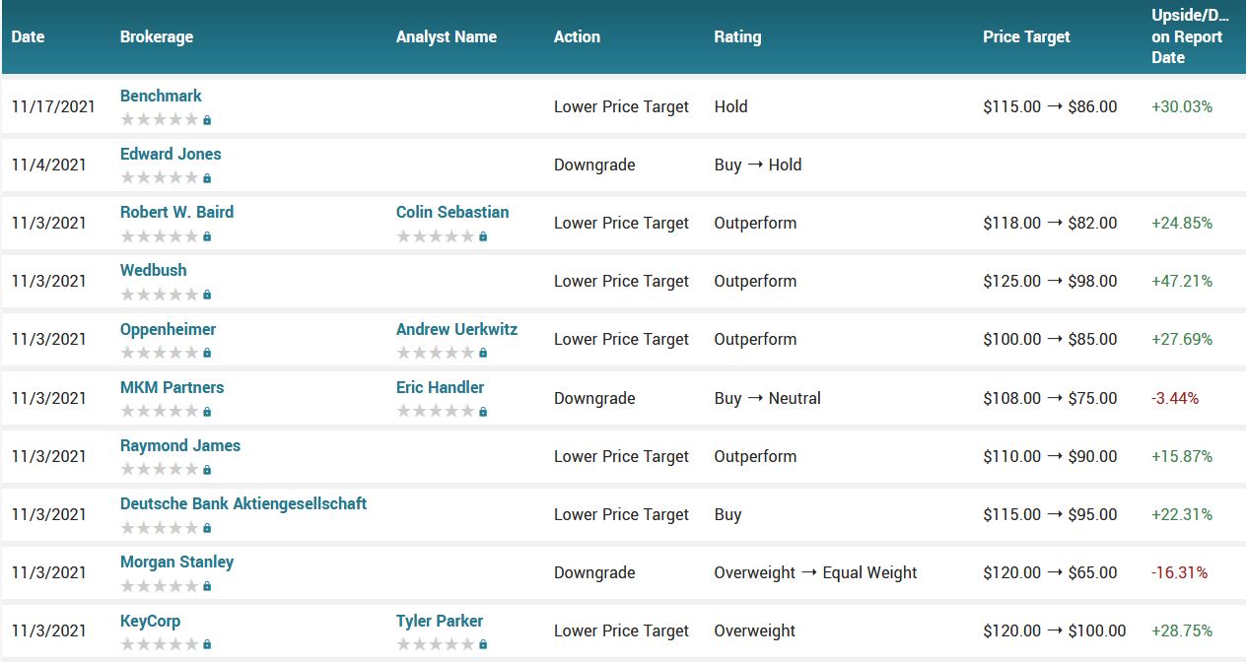The image size is (1246, 662).
Task: Click the star rating under Edward Jones
Action: click(160, 177)
